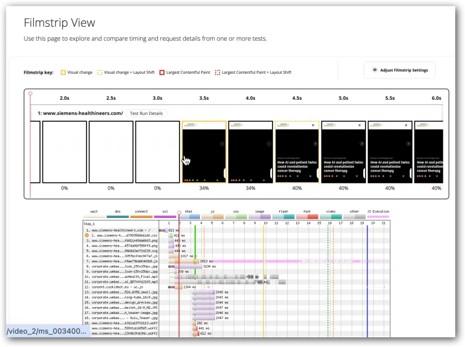Click the plus icon in Adjust Filmstrip Settings
Viewport: 465px width, 347px height.
[375, 70]
